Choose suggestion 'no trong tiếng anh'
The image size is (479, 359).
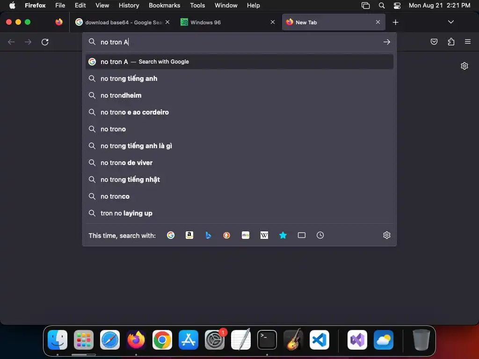tap(239, 79)
